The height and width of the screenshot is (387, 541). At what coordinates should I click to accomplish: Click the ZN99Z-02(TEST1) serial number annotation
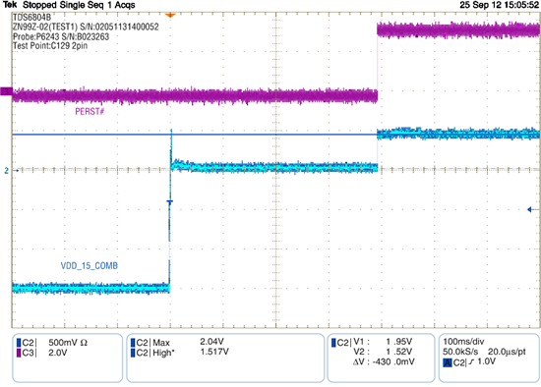coord(86,27)
